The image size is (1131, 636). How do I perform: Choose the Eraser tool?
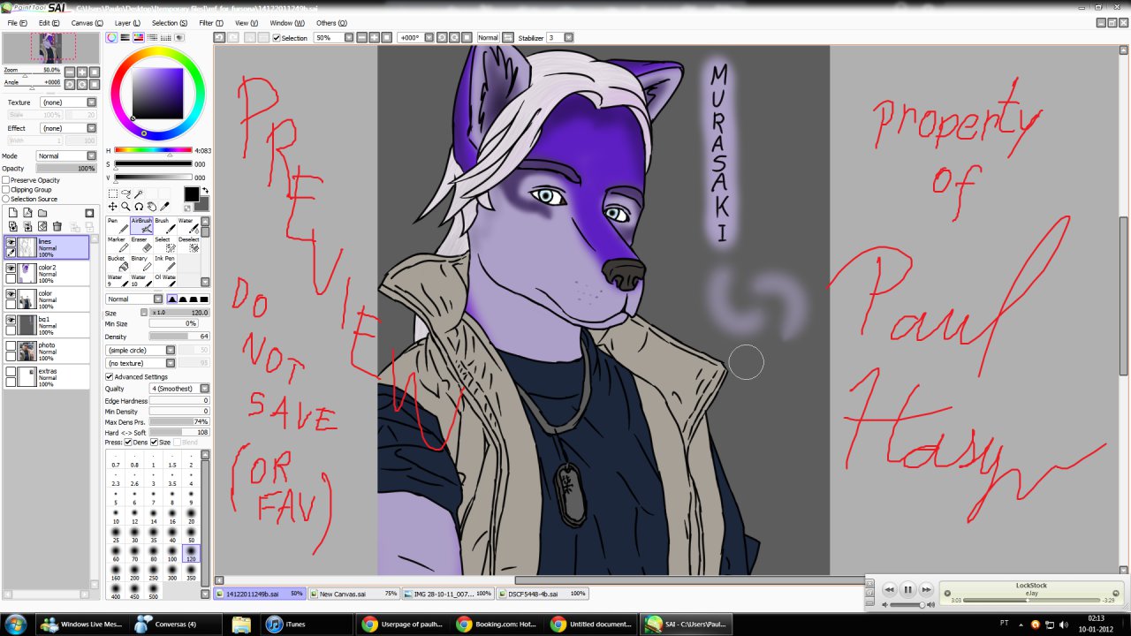coord(140,246)
